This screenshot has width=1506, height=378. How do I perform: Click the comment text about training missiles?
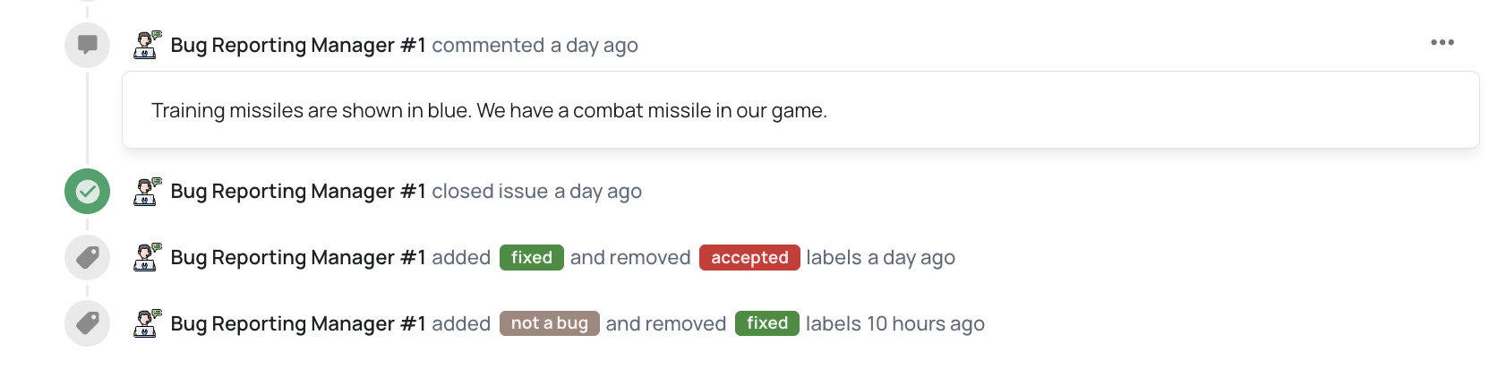click(489, 111)
